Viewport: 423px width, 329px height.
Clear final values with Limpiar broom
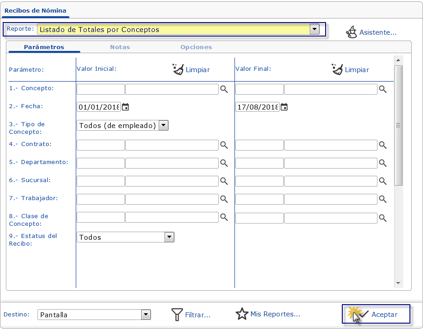click(337, 69)
